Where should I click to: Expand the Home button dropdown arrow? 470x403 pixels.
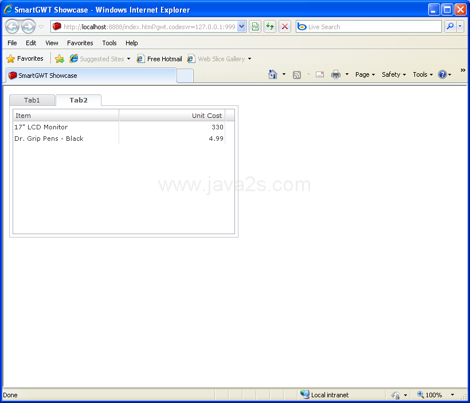(x=284, y=74)
